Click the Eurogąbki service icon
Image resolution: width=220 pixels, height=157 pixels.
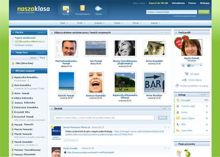[178, 100]
